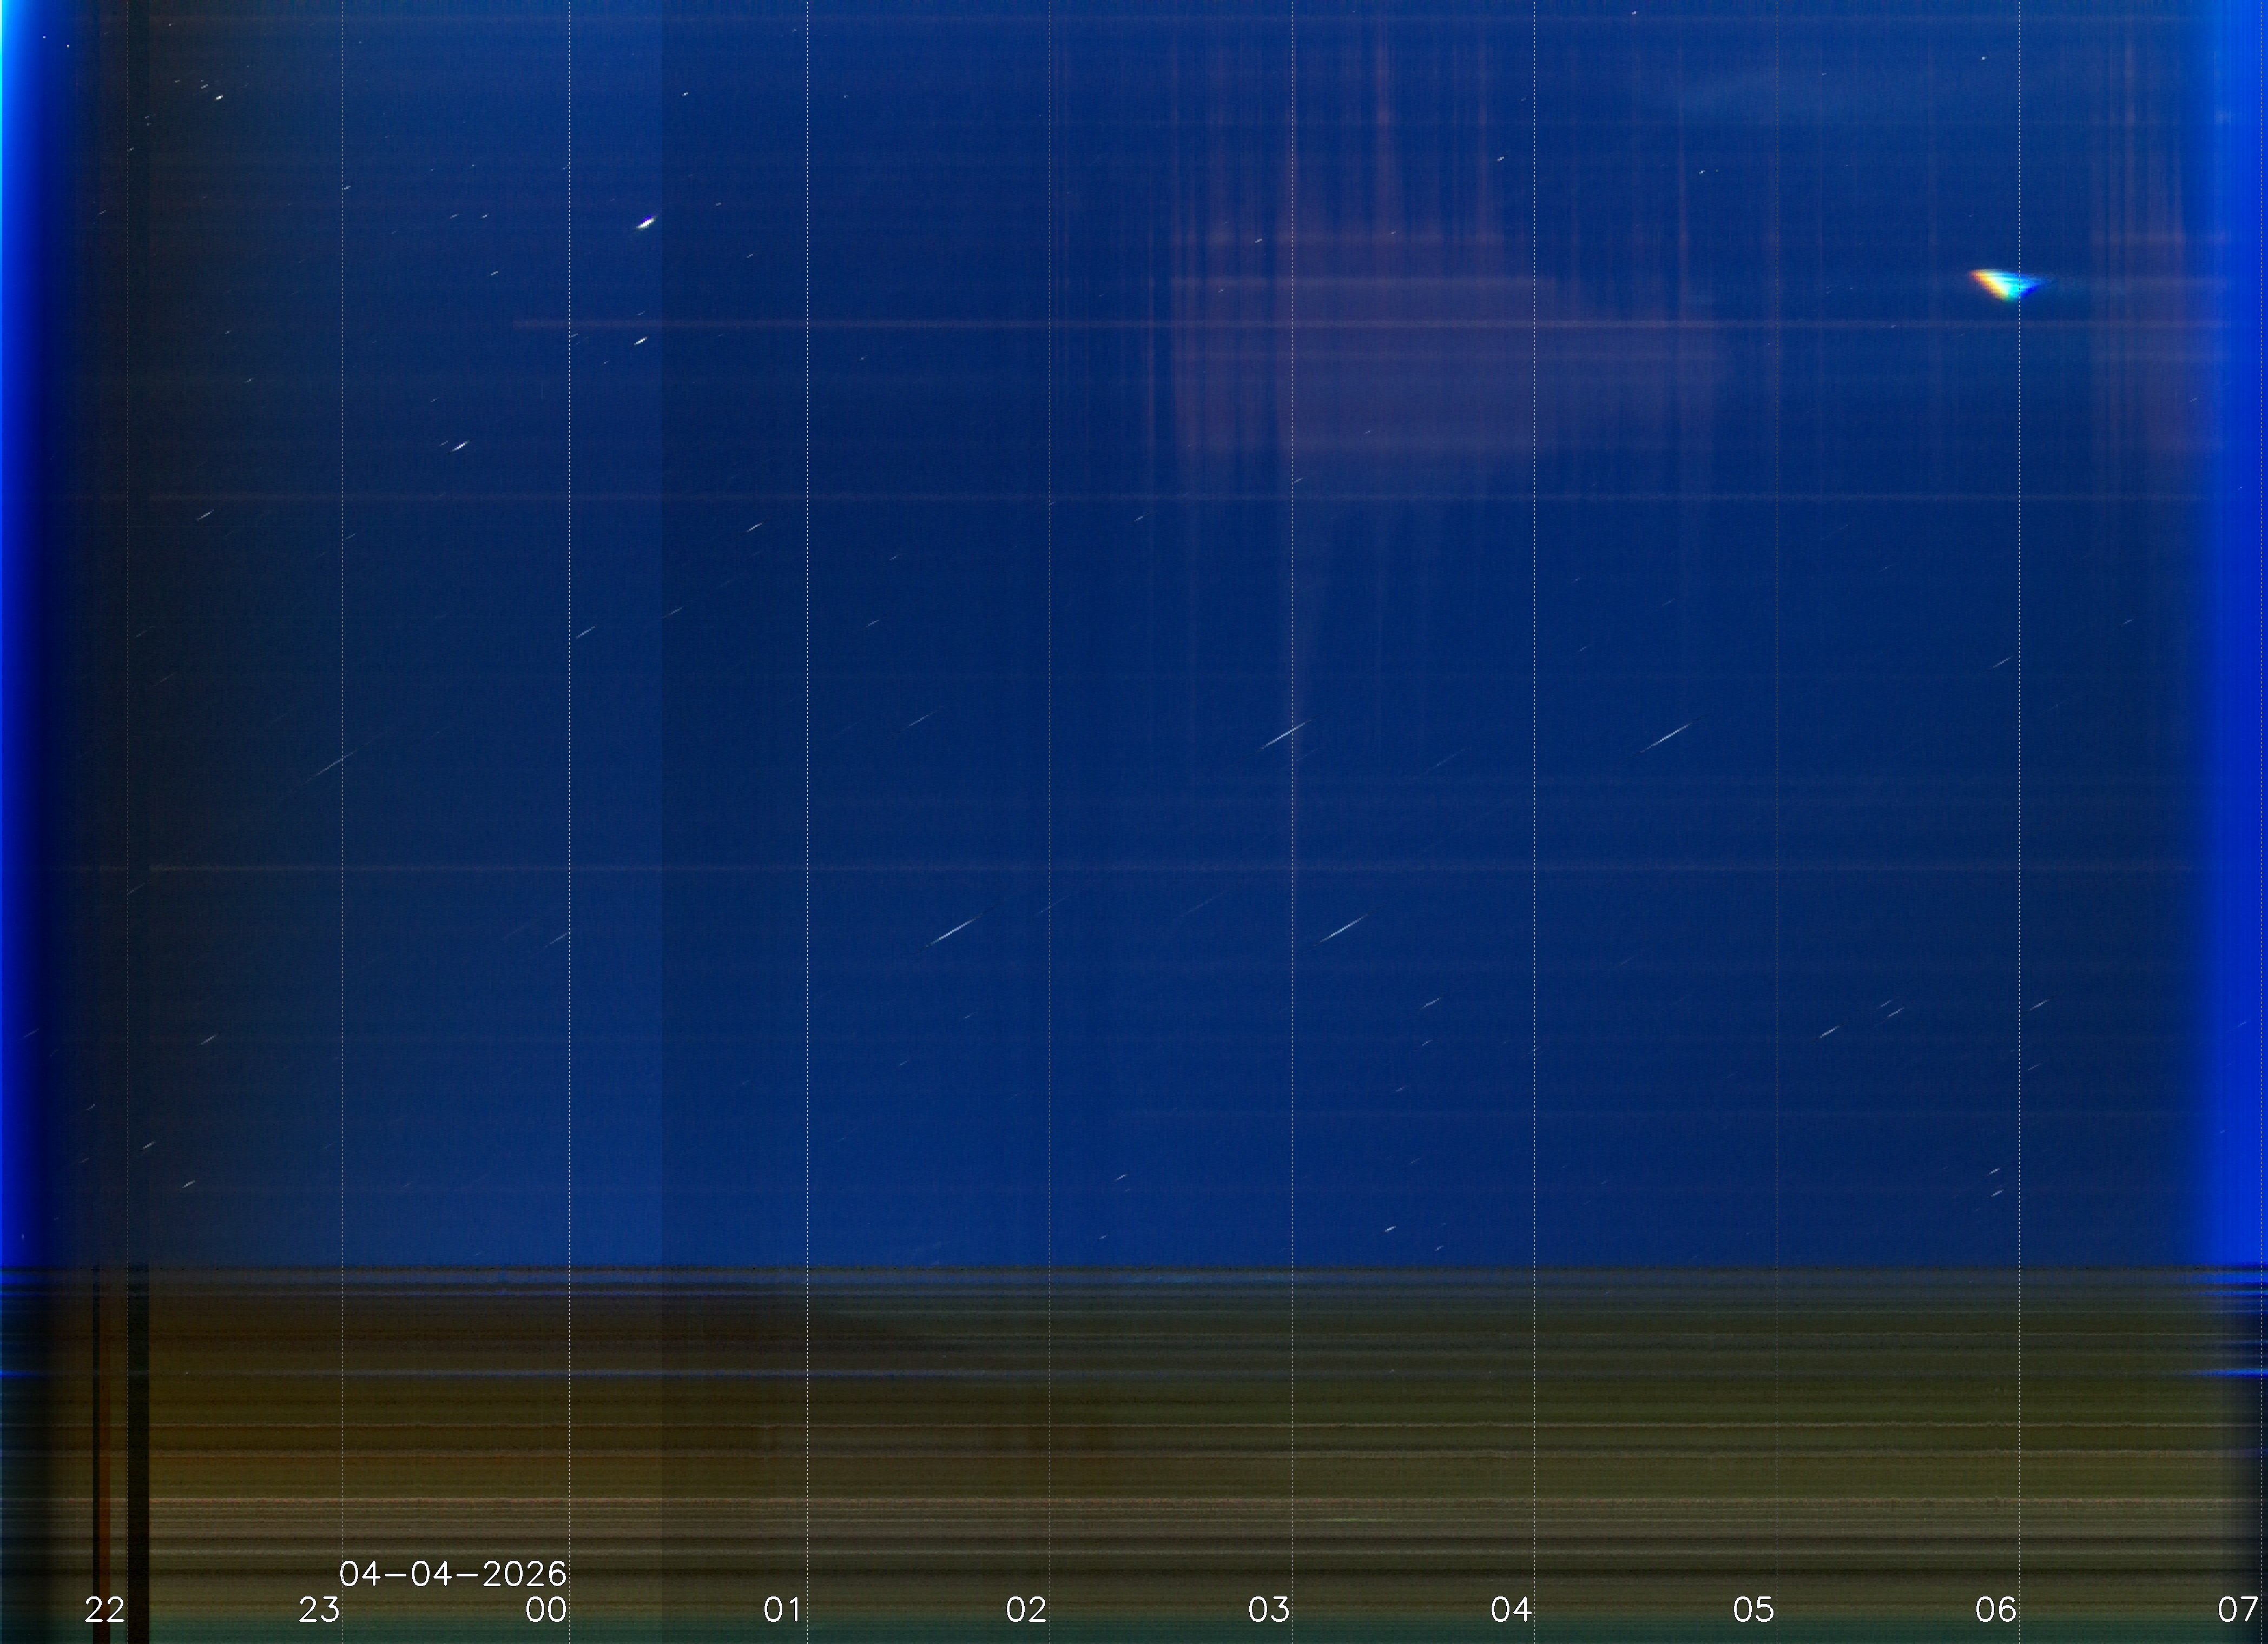Click the 02 hour label
Image resolution: width=2268 pixels, height=1644 pixels.
click(1026, 1610)
